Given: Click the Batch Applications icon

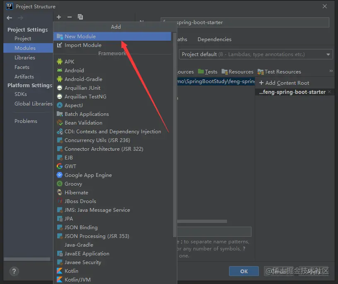Looking at the screenshot, I should click(60, 114).
